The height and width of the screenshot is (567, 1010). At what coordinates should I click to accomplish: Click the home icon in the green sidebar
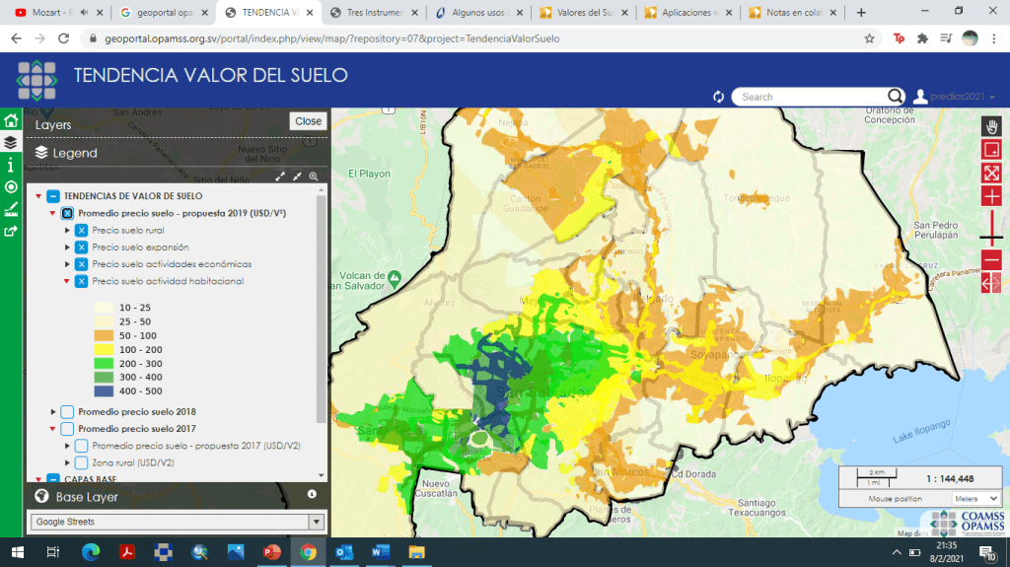click(x=11, y=120)
